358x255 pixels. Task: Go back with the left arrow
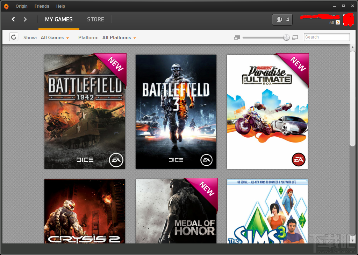point(13,19)
